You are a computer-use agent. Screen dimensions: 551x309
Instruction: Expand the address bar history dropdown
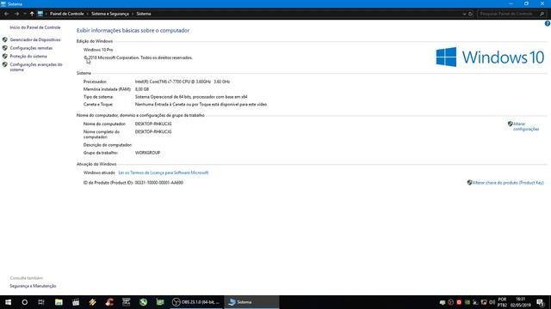coord(464,14)
